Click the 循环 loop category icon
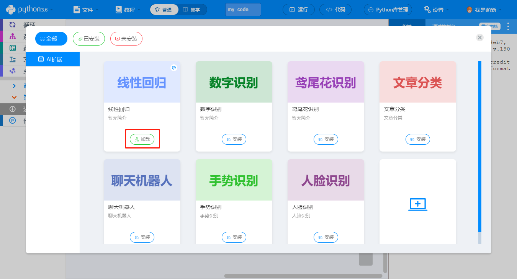The image size is (517, 279). tap(13, 25)
